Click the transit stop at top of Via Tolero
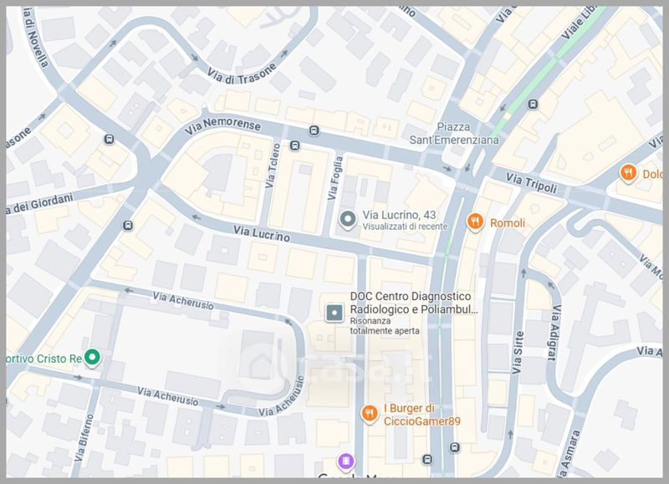This screenshot has height=484, width=669. point(294,145)
